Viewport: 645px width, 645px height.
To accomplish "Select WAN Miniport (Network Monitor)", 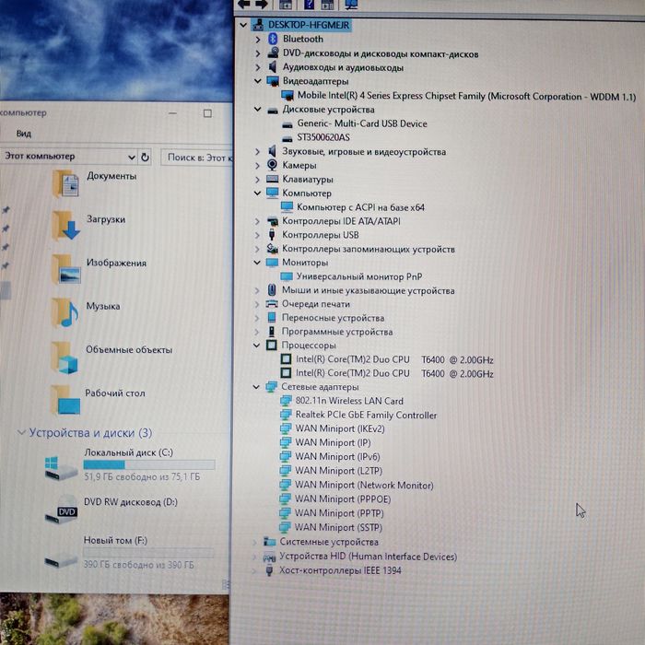I will 364,485.
